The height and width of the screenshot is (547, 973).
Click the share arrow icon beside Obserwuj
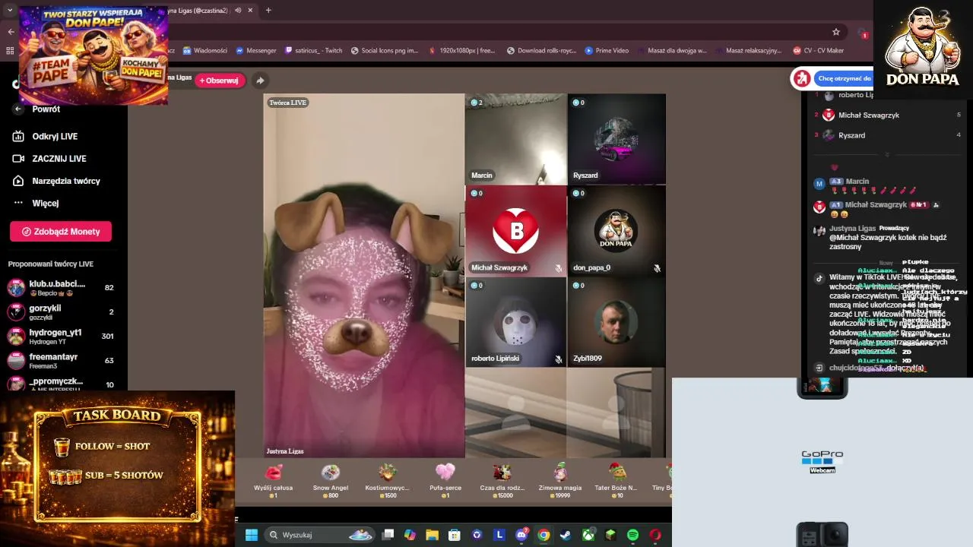[260, 81]
